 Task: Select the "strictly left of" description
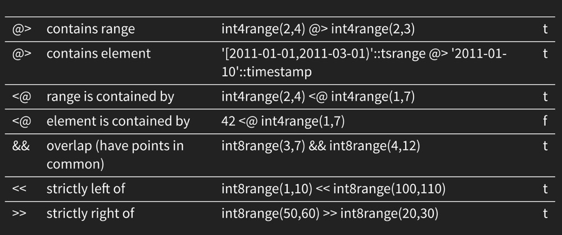click(x=85, y=188)
